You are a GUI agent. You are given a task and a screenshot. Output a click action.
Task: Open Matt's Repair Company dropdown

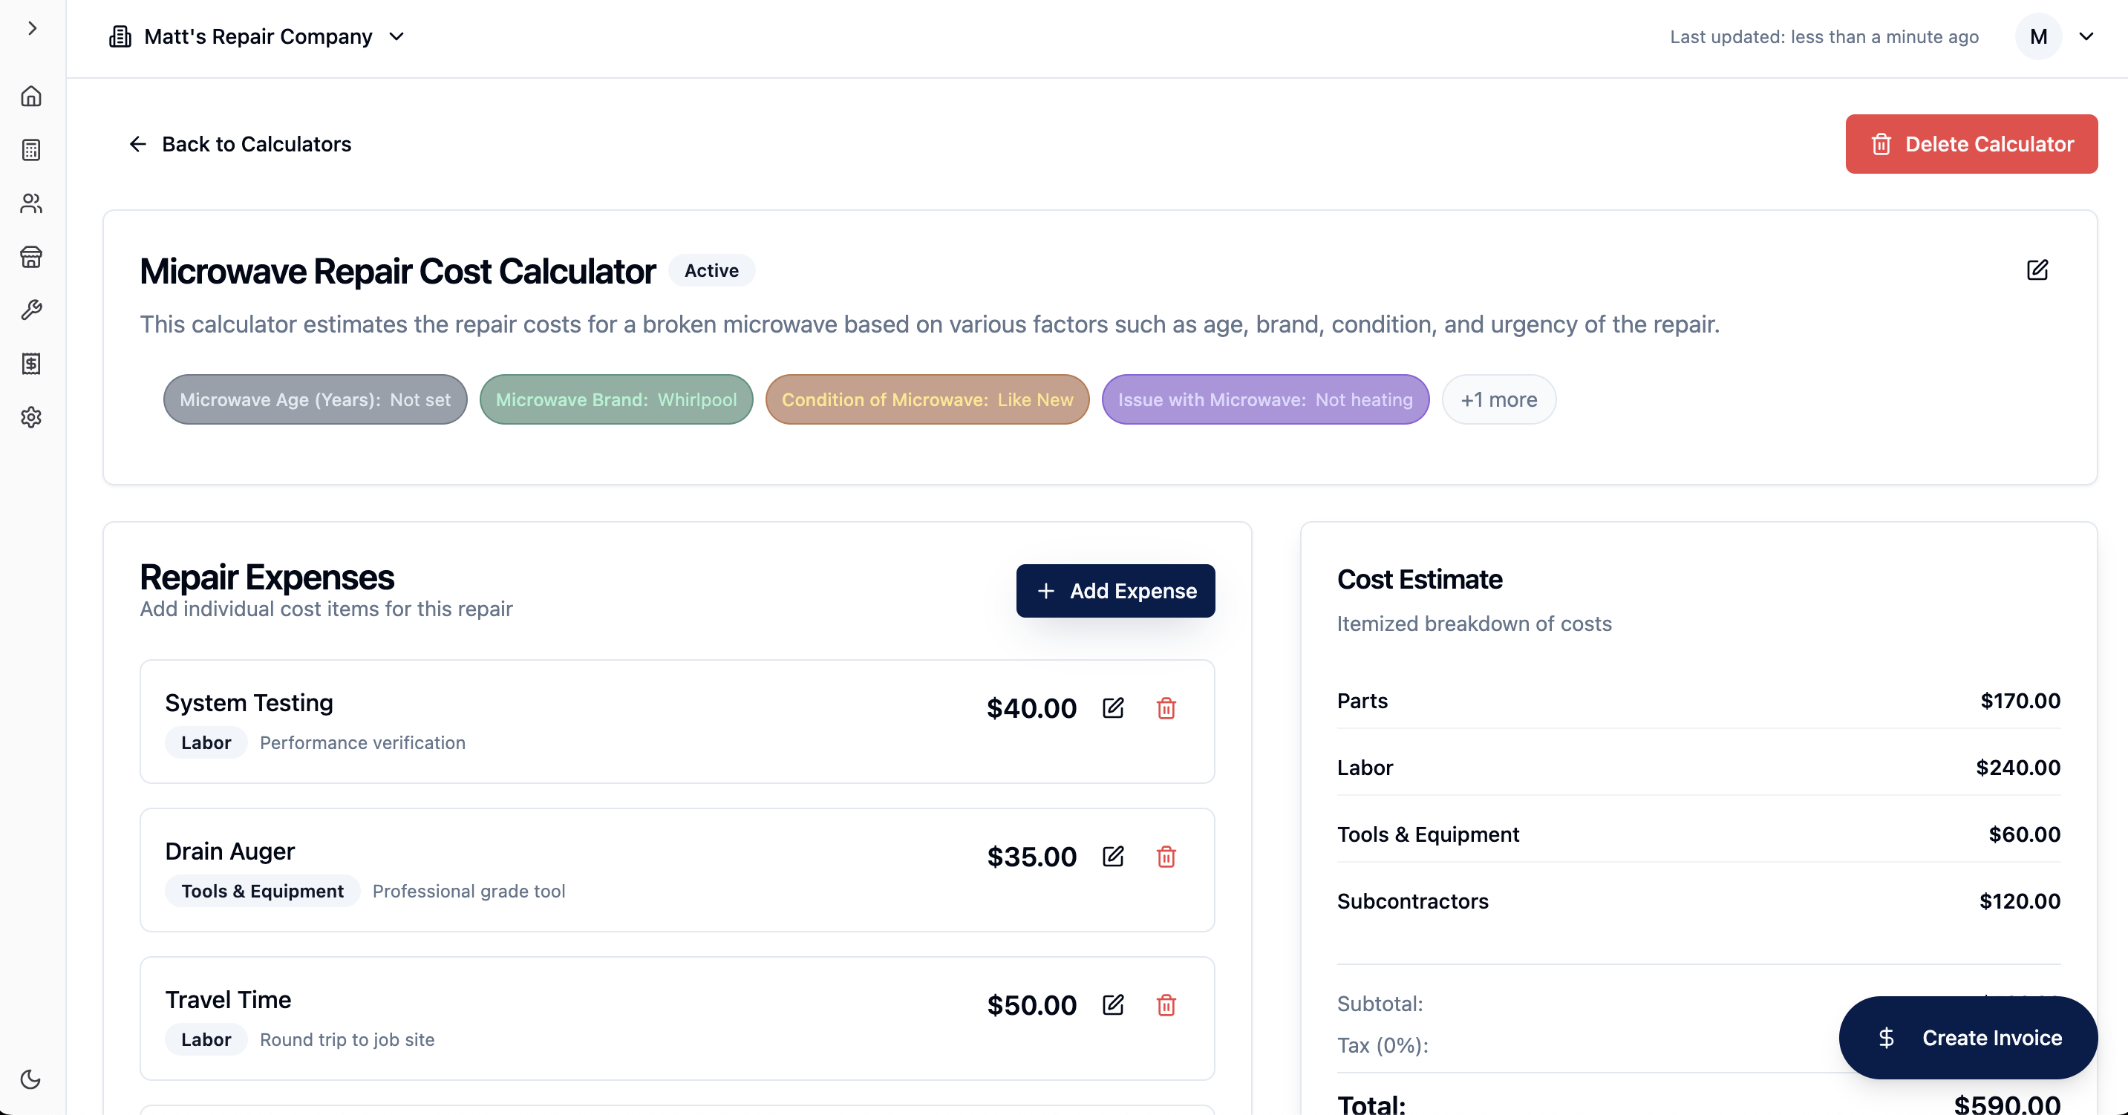pyautogui.click(x=257, y=36)
